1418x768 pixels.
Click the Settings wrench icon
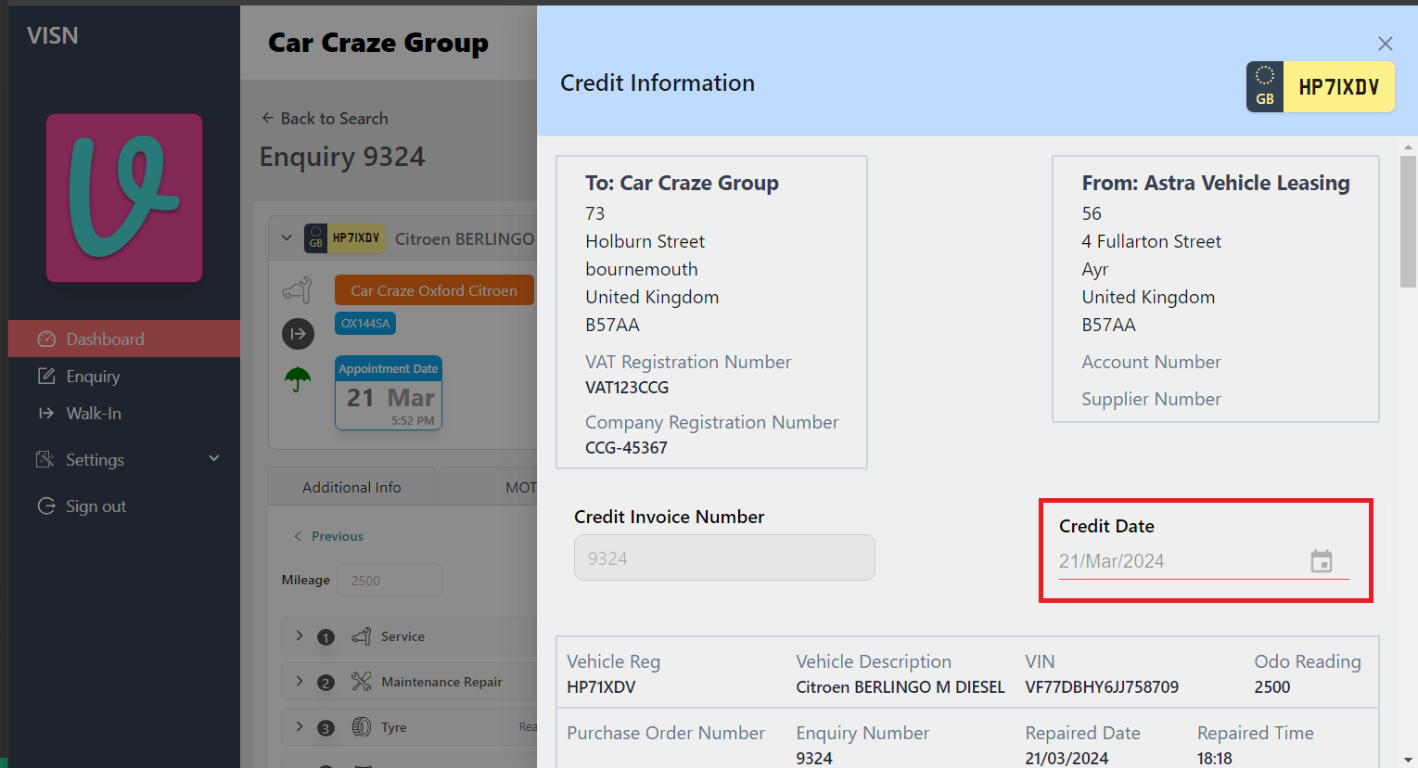pos(45,459)
